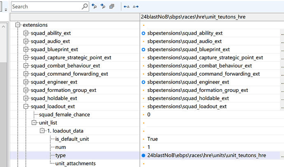Open browse button for squad_loadout_ext value
This screenshot has height=167, width=284.
tap(282, 107)
